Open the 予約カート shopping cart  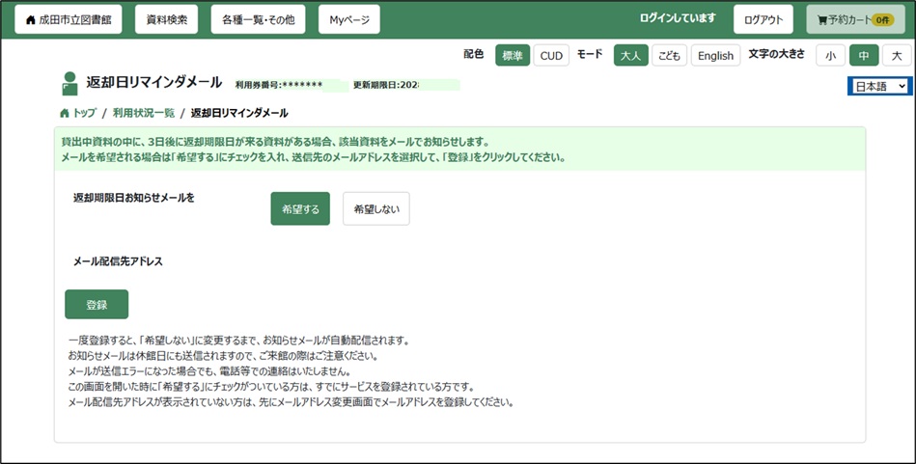[x=855, y=19]
